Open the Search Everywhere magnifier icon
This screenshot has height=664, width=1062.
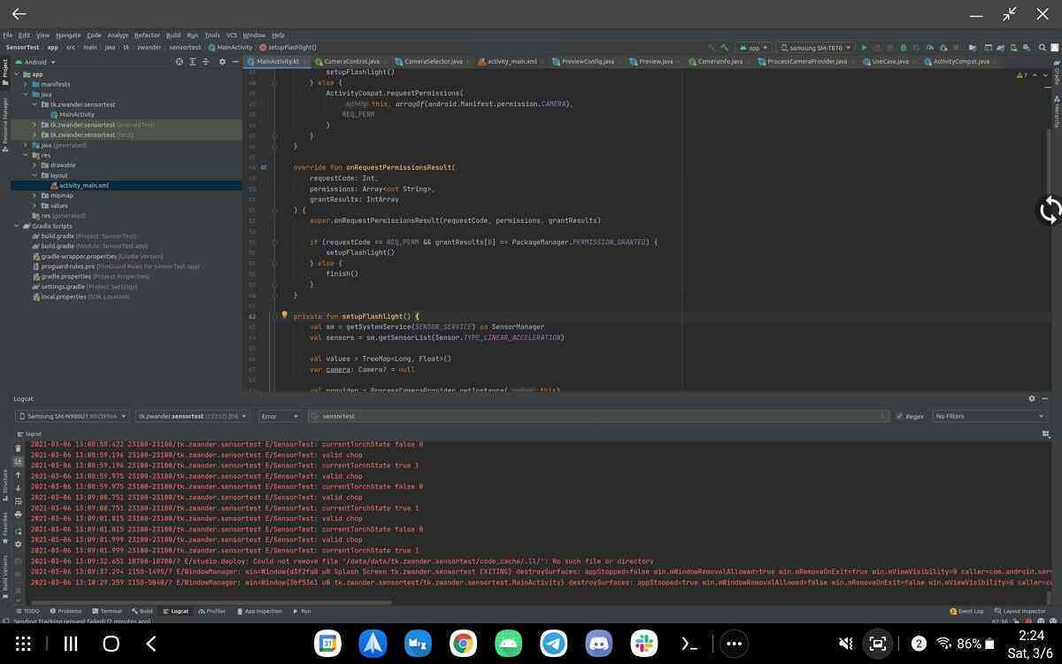point(1042,47)
